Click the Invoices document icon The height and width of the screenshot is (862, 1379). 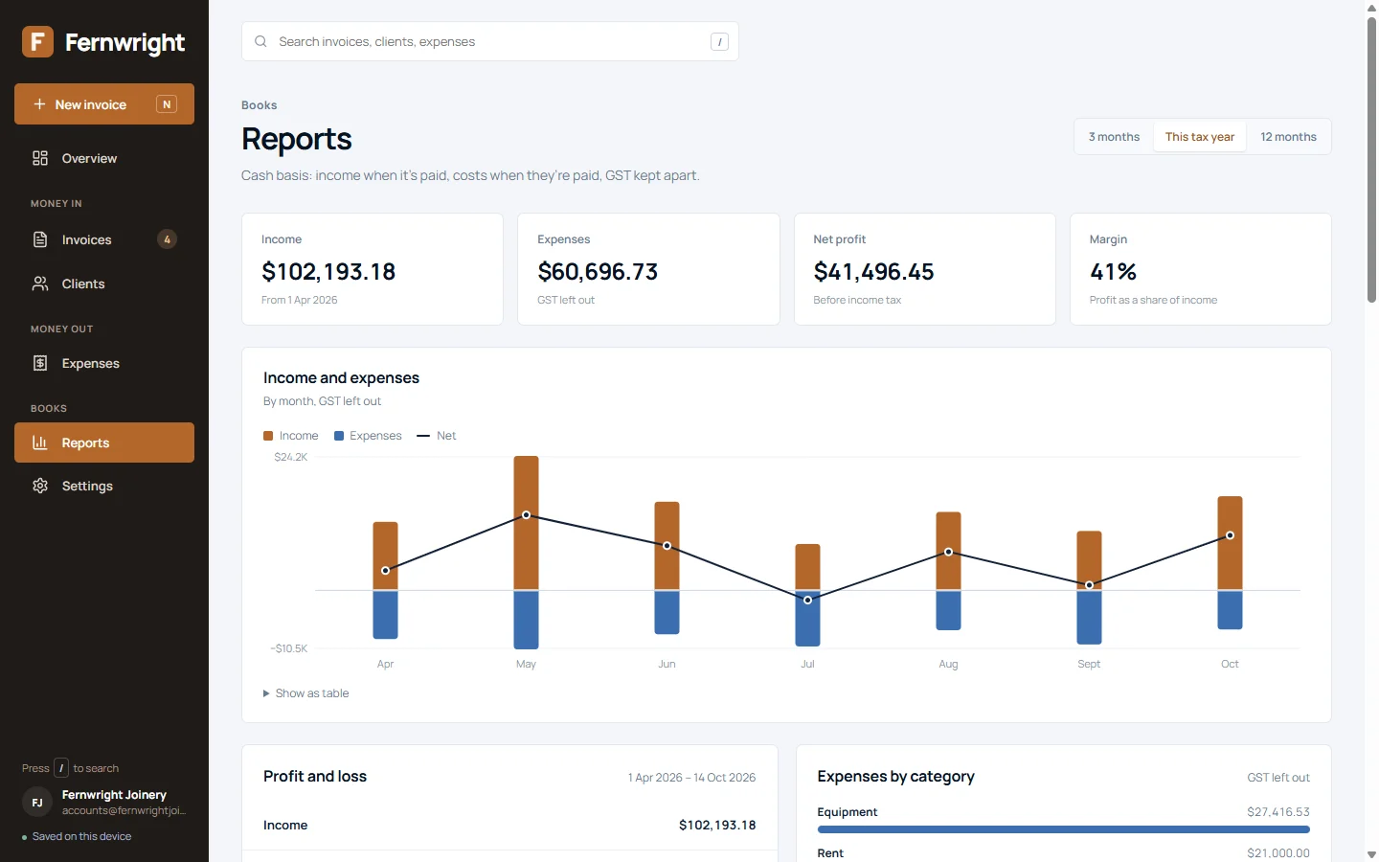point(40,239)
